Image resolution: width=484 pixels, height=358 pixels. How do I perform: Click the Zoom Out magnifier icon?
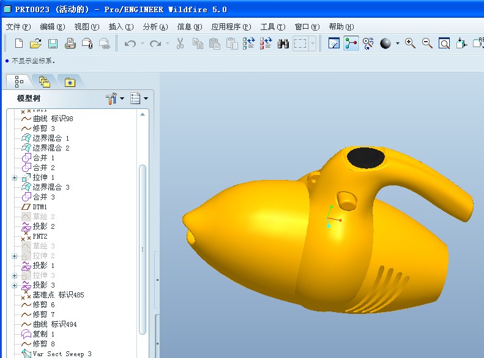(x=427, y=43)
